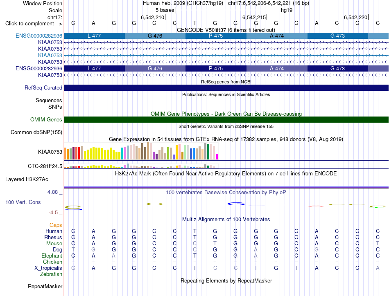Screen dimensions: 389x296
Task: Open the light-blue KIAA0753 transcript label
Action: [x=50, y=55]
